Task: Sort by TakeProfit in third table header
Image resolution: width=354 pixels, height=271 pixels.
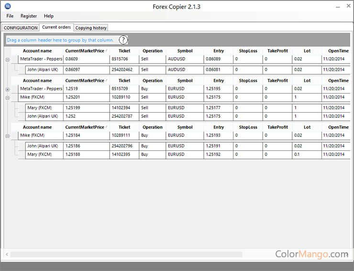Action: pos(277,127)
